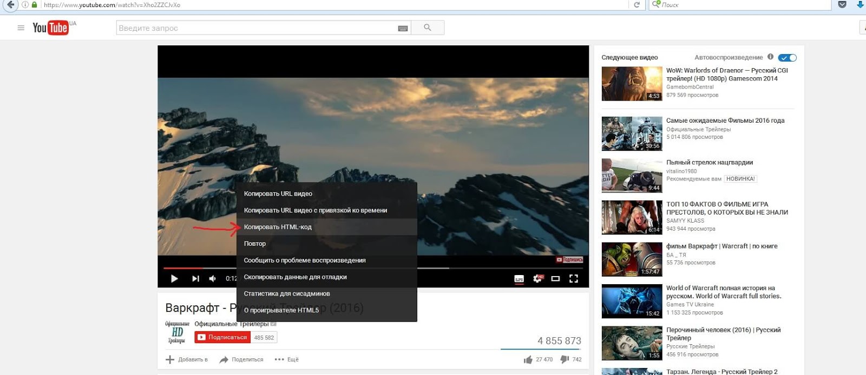Image resolution: width=866 pixels, height=375 pixels.
Task: Switch to theater mode icon
Action: (555, 279)
